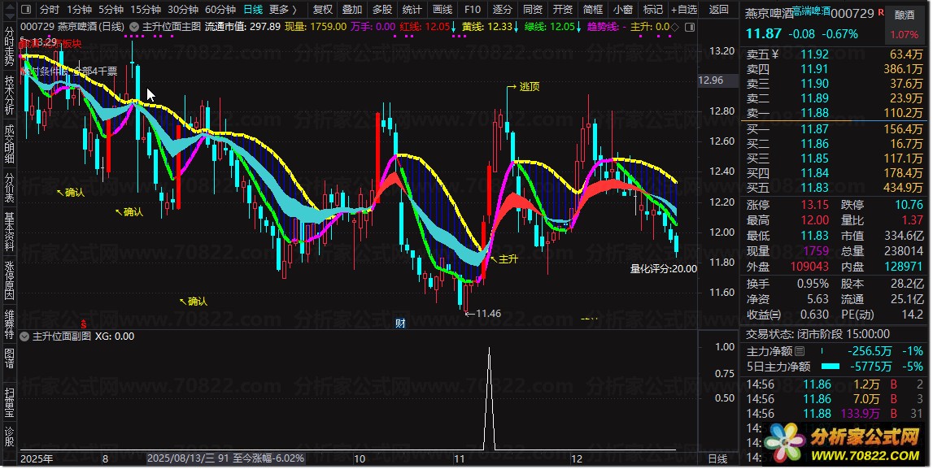Click the 2025/08/13 date info bar
This screenshot has width=933, height=469.
pos(226,458)
